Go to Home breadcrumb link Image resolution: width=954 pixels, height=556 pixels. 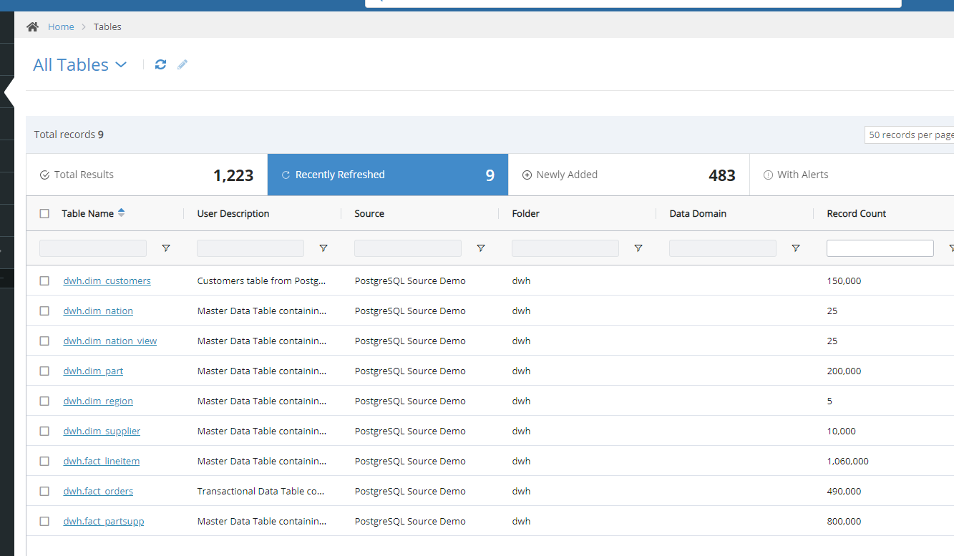[x=61, y=26]
